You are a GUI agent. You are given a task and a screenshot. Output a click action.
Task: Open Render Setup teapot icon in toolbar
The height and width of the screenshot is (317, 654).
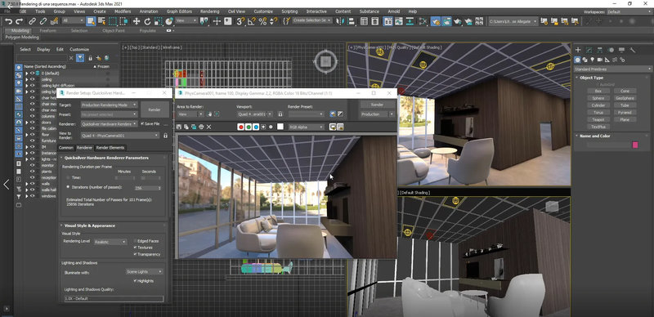point(436,21)
